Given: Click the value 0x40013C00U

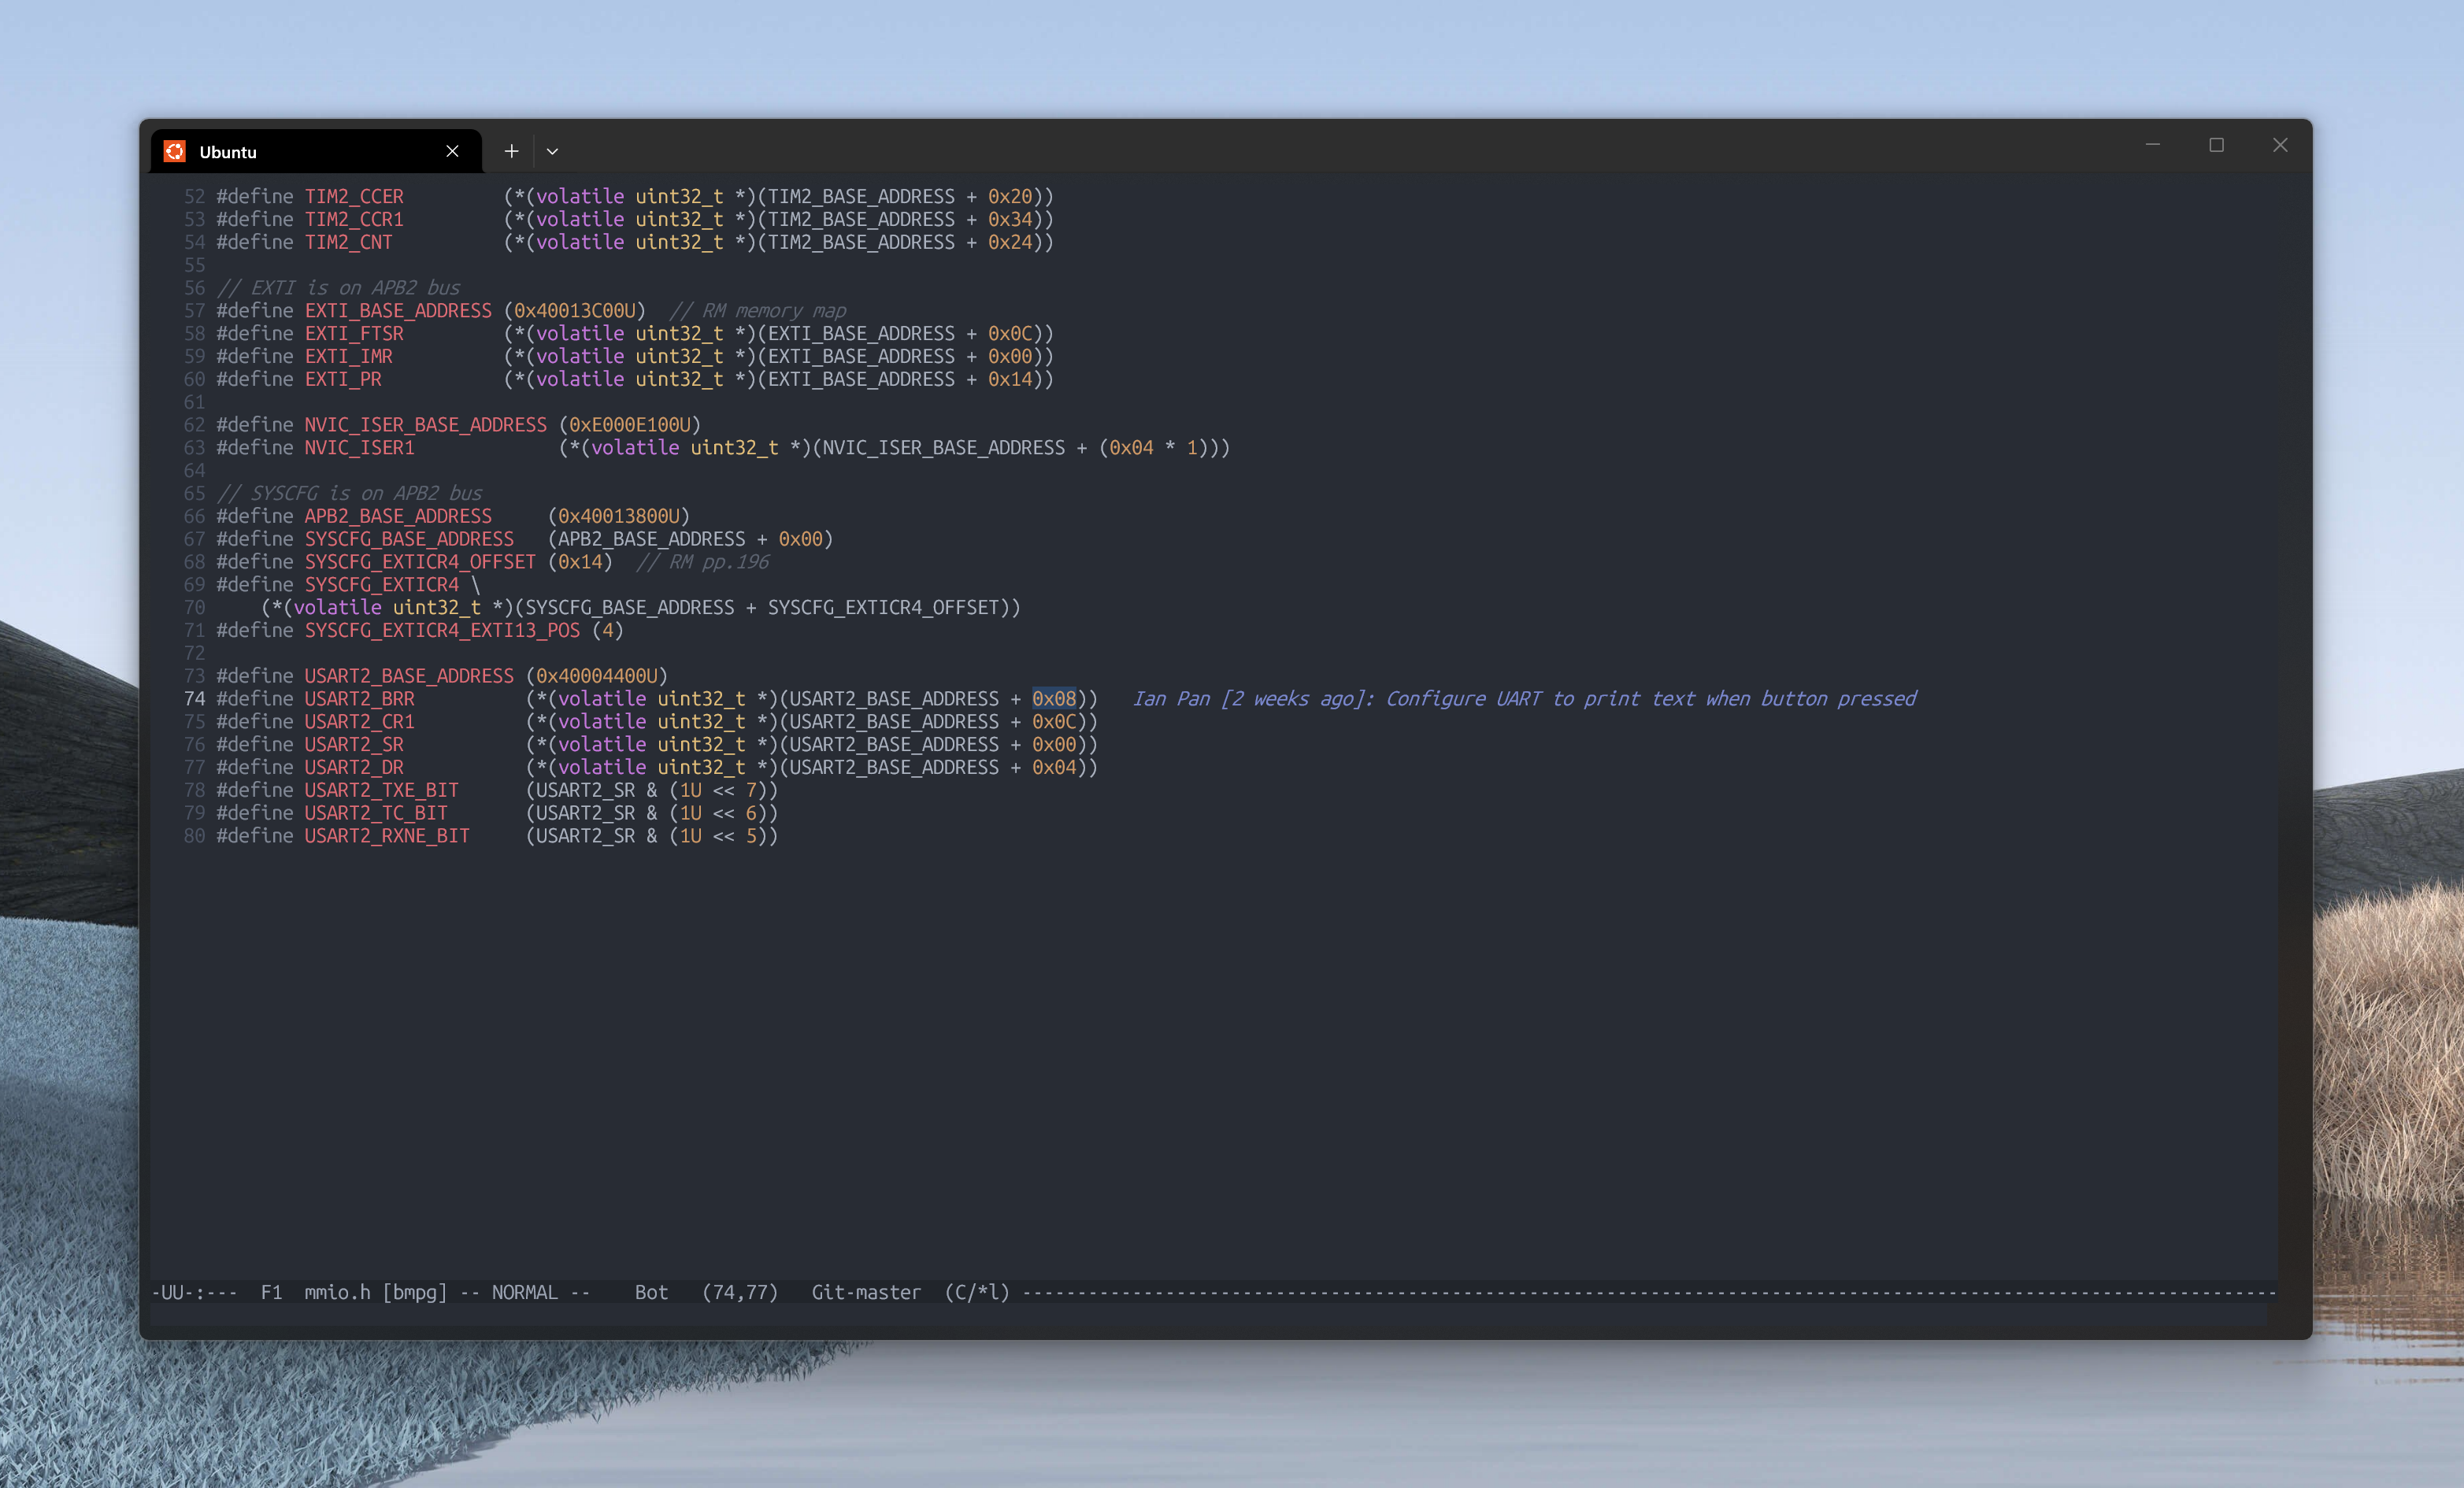Looking at the screenshot, I should 575,311.
